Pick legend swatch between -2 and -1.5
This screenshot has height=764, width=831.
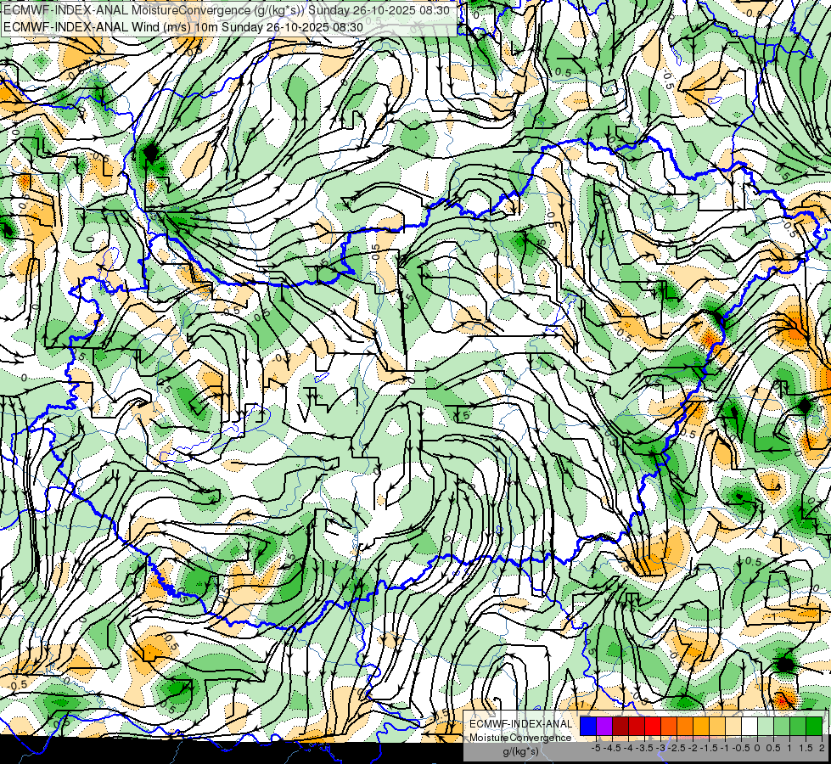click(x=701, y=726)
